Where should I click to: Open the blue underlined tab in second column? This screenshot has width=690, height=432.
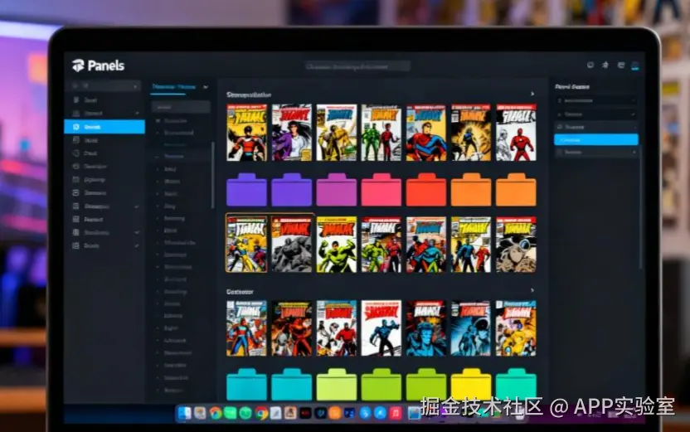(174, 87)
